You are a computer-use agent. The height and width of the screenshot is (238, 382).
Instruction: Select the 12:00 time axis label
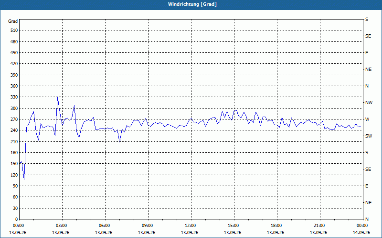coord(191,226)
